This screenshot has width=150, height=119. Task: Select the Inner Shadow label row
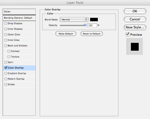coord(19,29)
